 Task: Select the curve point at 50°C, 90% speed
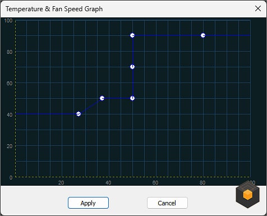[x=132, y=35]
